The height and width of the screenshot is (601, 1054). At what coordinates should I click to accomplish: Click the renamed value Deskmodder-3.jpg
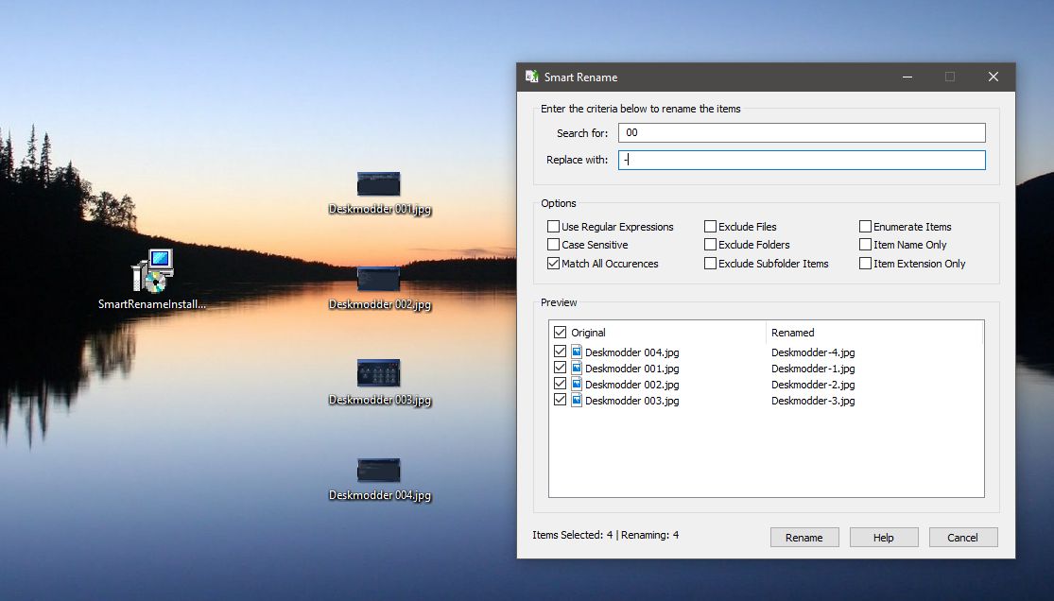click(x=813, y=401)
